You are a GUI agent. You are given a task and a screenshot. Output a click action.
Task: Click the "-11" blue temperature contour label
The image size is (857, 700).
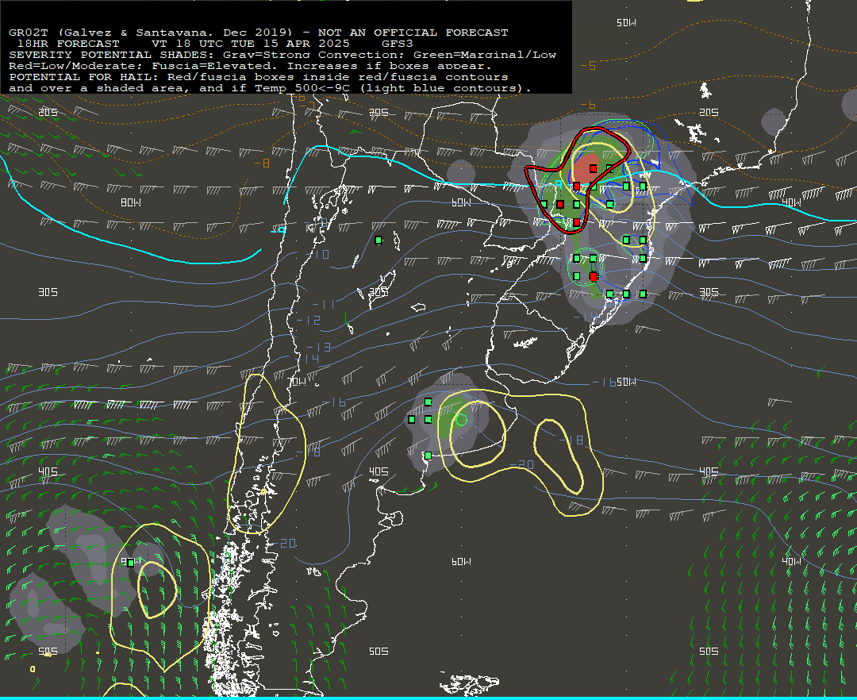click(x=323, y=305)
